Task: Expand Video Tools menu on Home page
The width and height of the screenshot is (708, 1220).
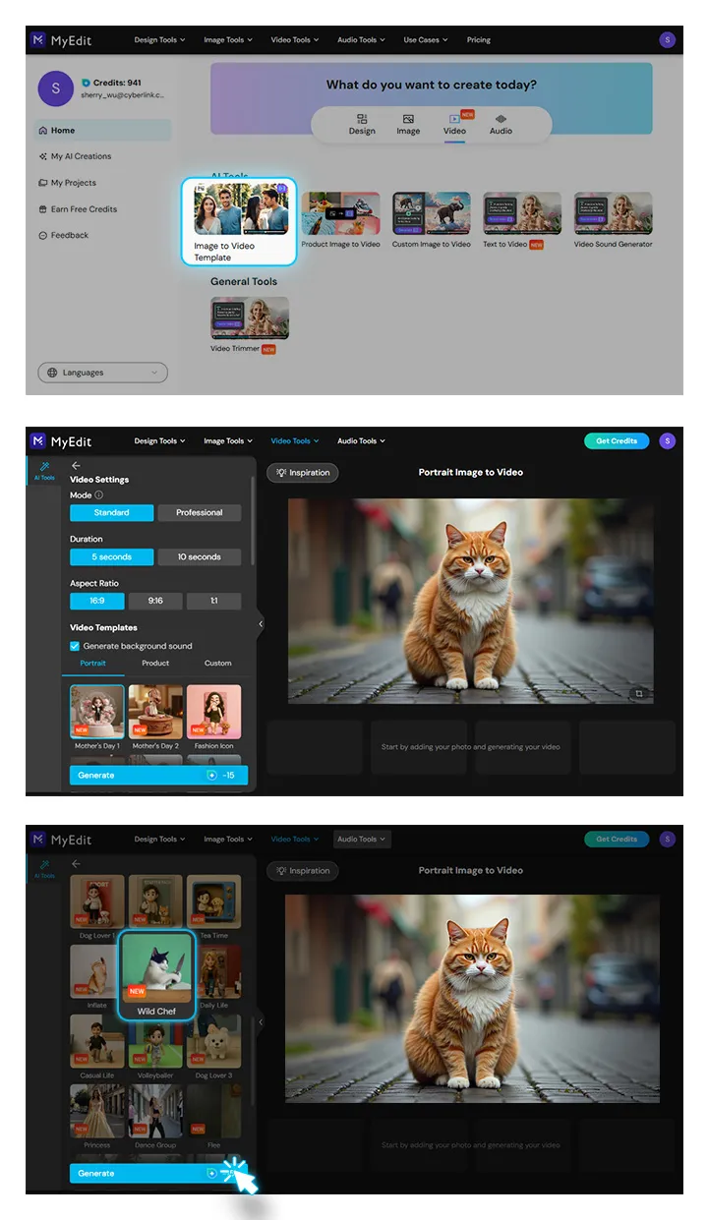Action: (295, 40)
